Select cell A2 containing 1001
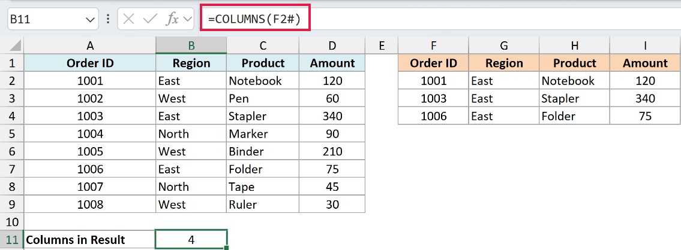Screen dimensions: 681x250 coord(90,81)
